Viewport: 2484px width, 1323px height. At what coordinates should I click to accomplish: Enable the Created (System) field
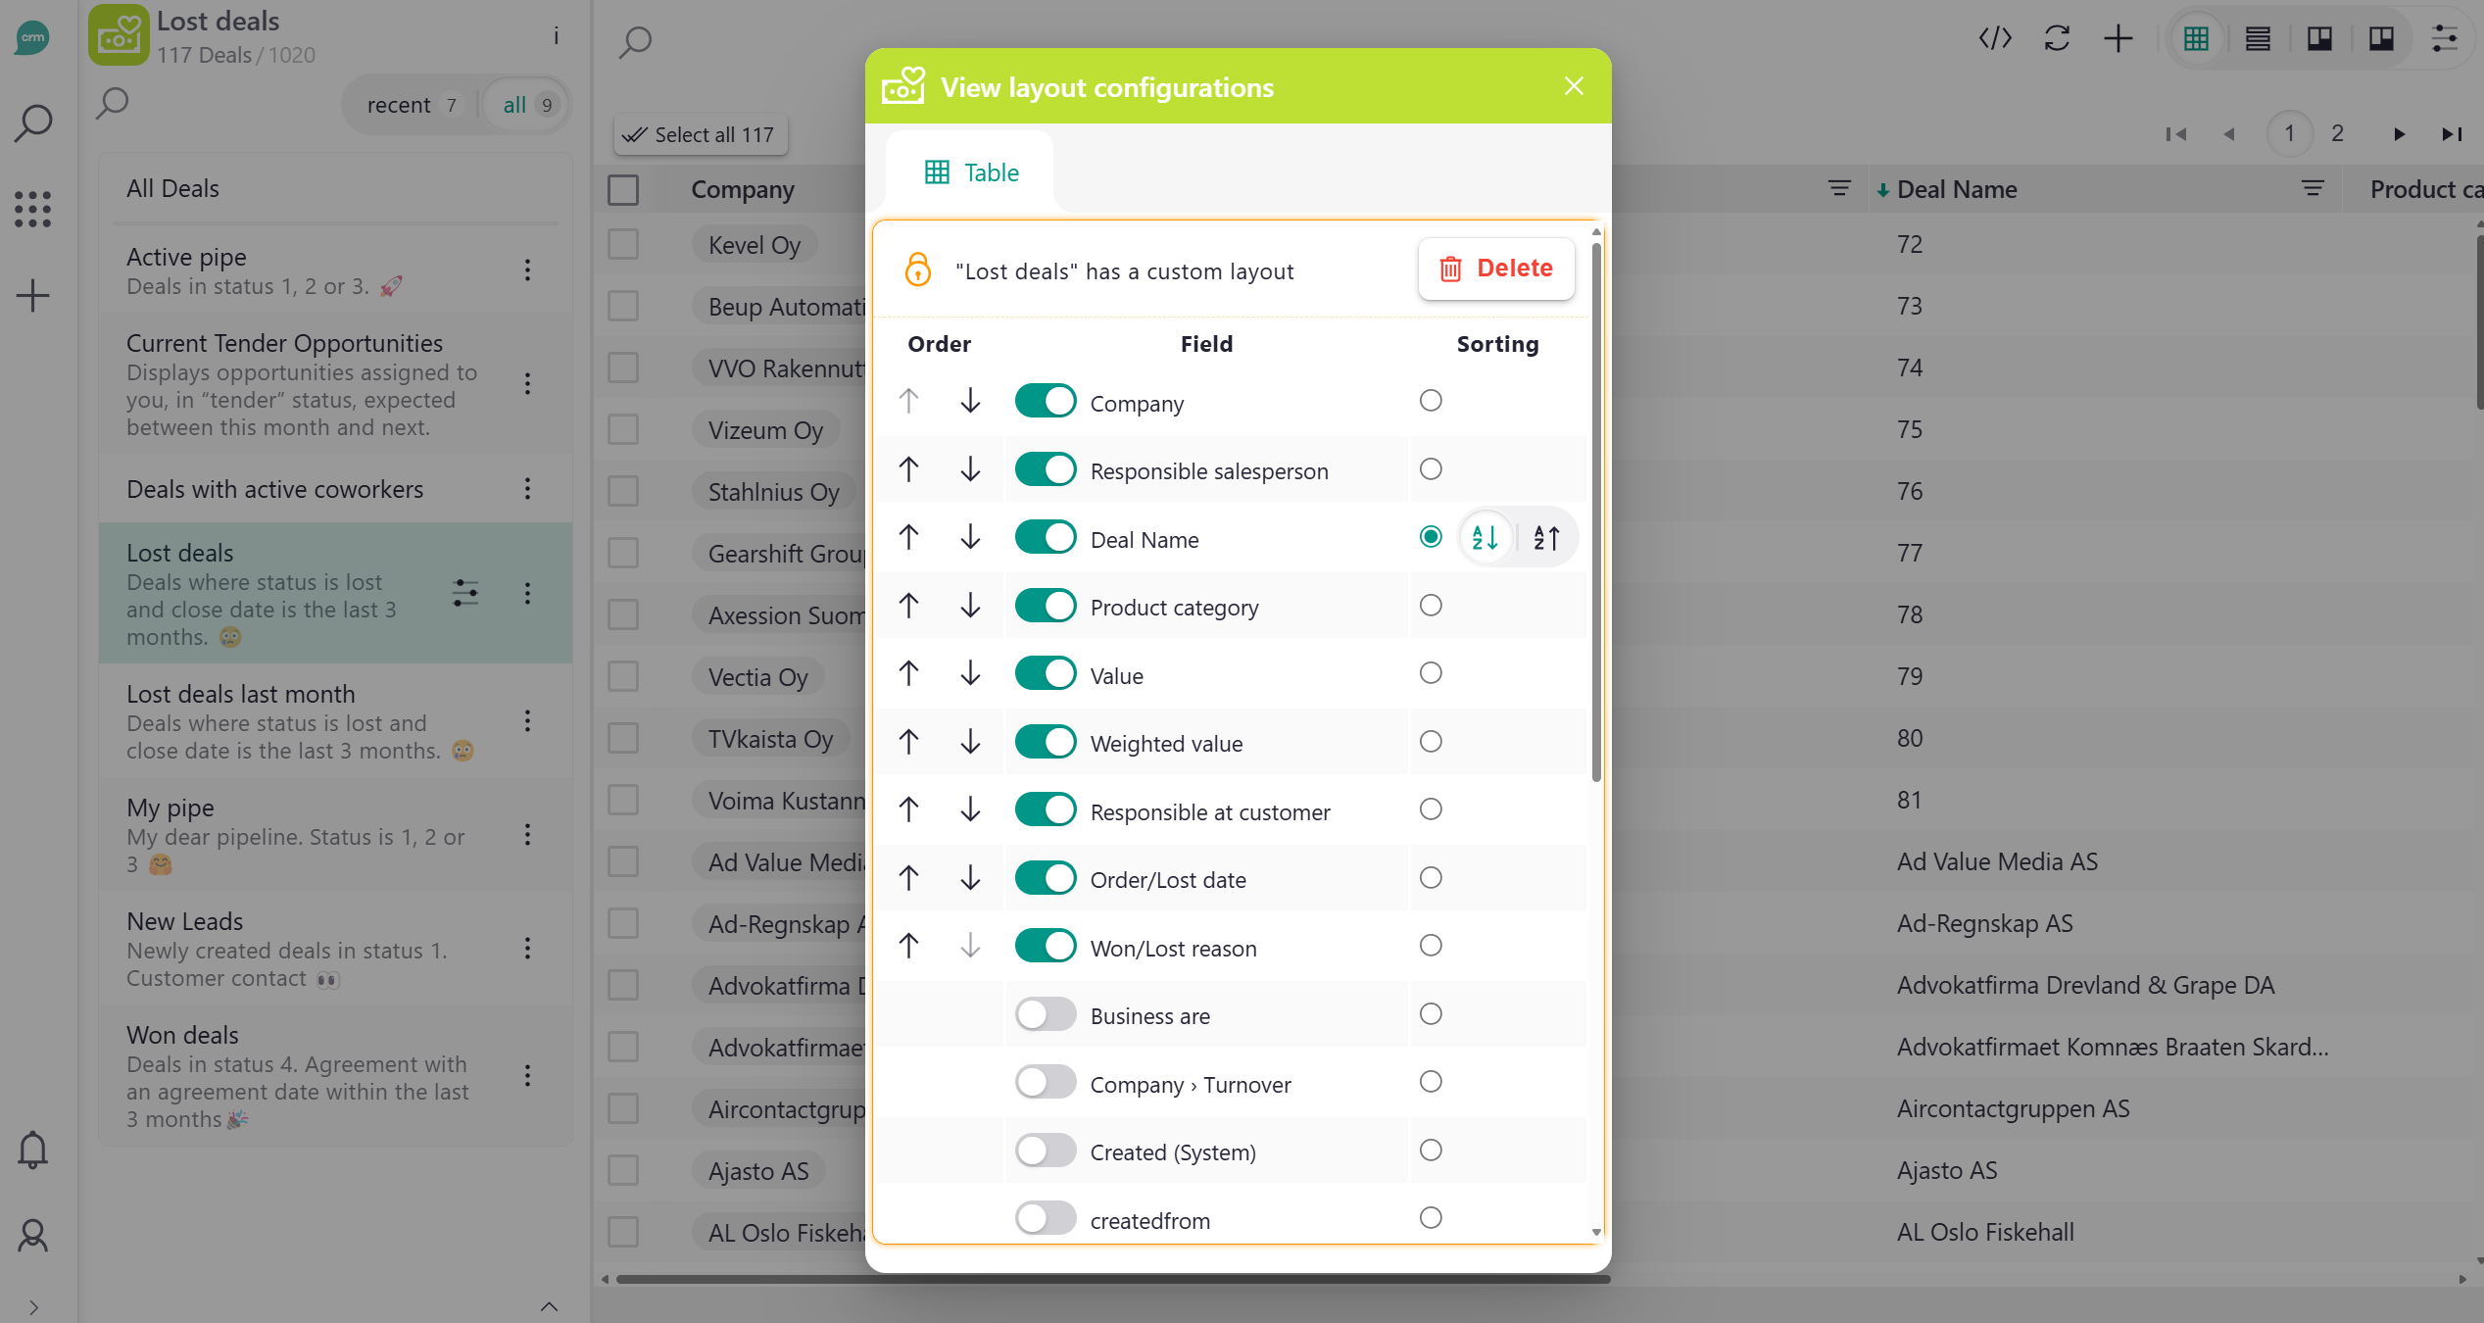tap(1046, 1151)
